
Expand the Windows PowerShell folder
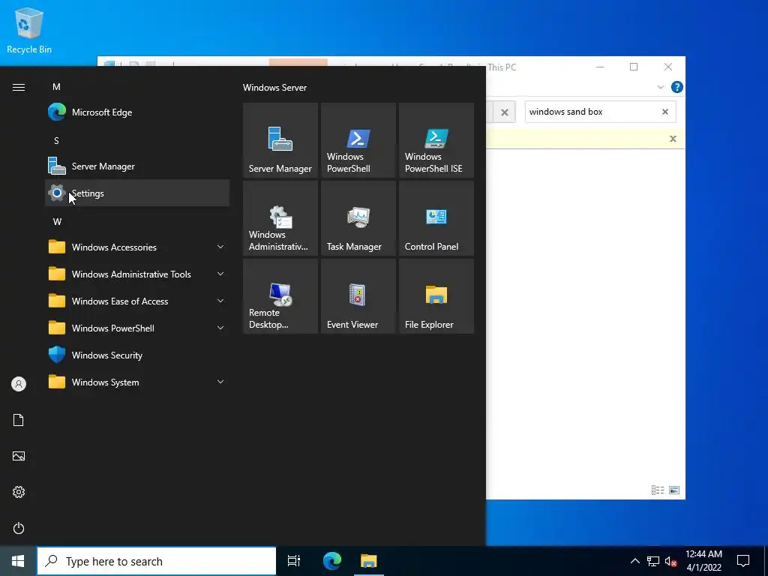coord(137,328)
